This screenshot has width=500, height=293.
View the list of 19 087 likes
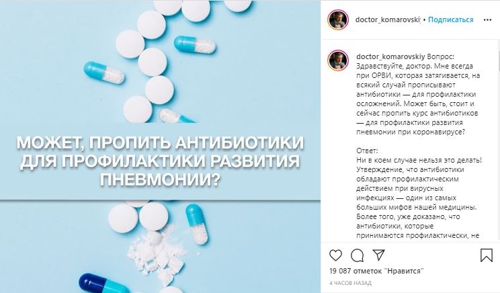[376, 271]
